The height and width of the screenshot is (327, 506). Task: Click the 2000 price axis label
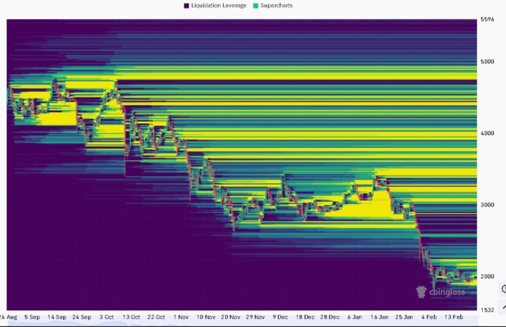click(x=487, y=276)
